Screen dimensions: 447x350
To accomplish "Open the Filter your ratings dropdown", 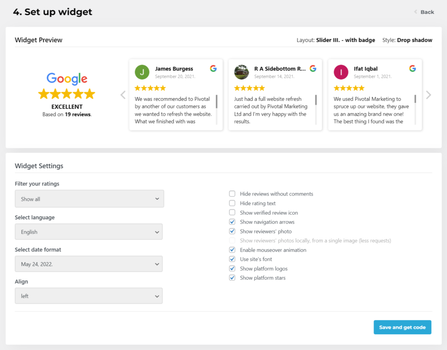I will (89, 199).
